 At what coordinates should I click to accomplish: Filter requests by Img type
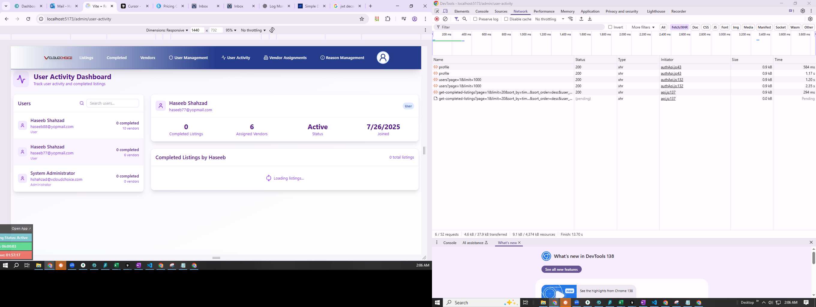coord(736,27)
